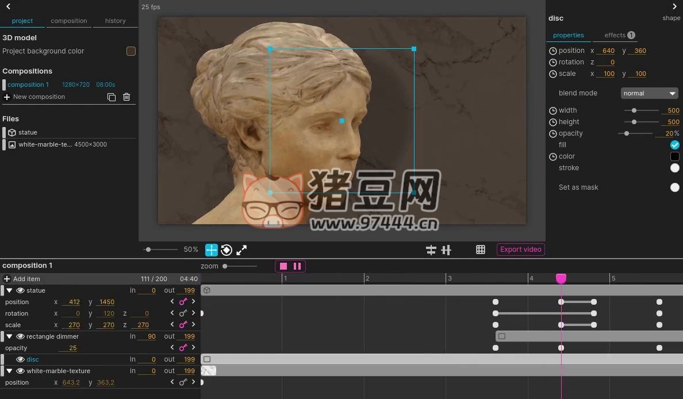This screenshot has height=399, width=683.
Task: Open the Project background color swatch
Action: tap(131, 51)
